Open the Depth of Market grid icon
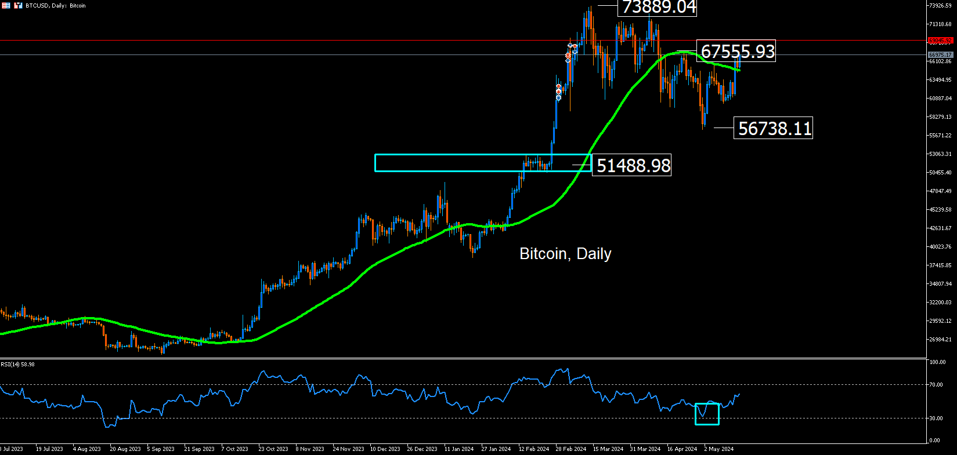This screenshot has height=455, width=957. [x=6, y=5]
